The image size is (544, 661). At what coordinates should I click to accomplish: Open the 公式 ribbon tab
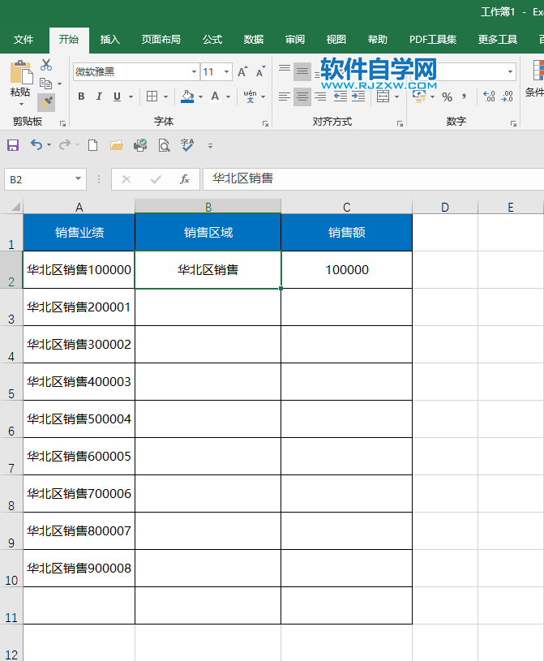212,39
